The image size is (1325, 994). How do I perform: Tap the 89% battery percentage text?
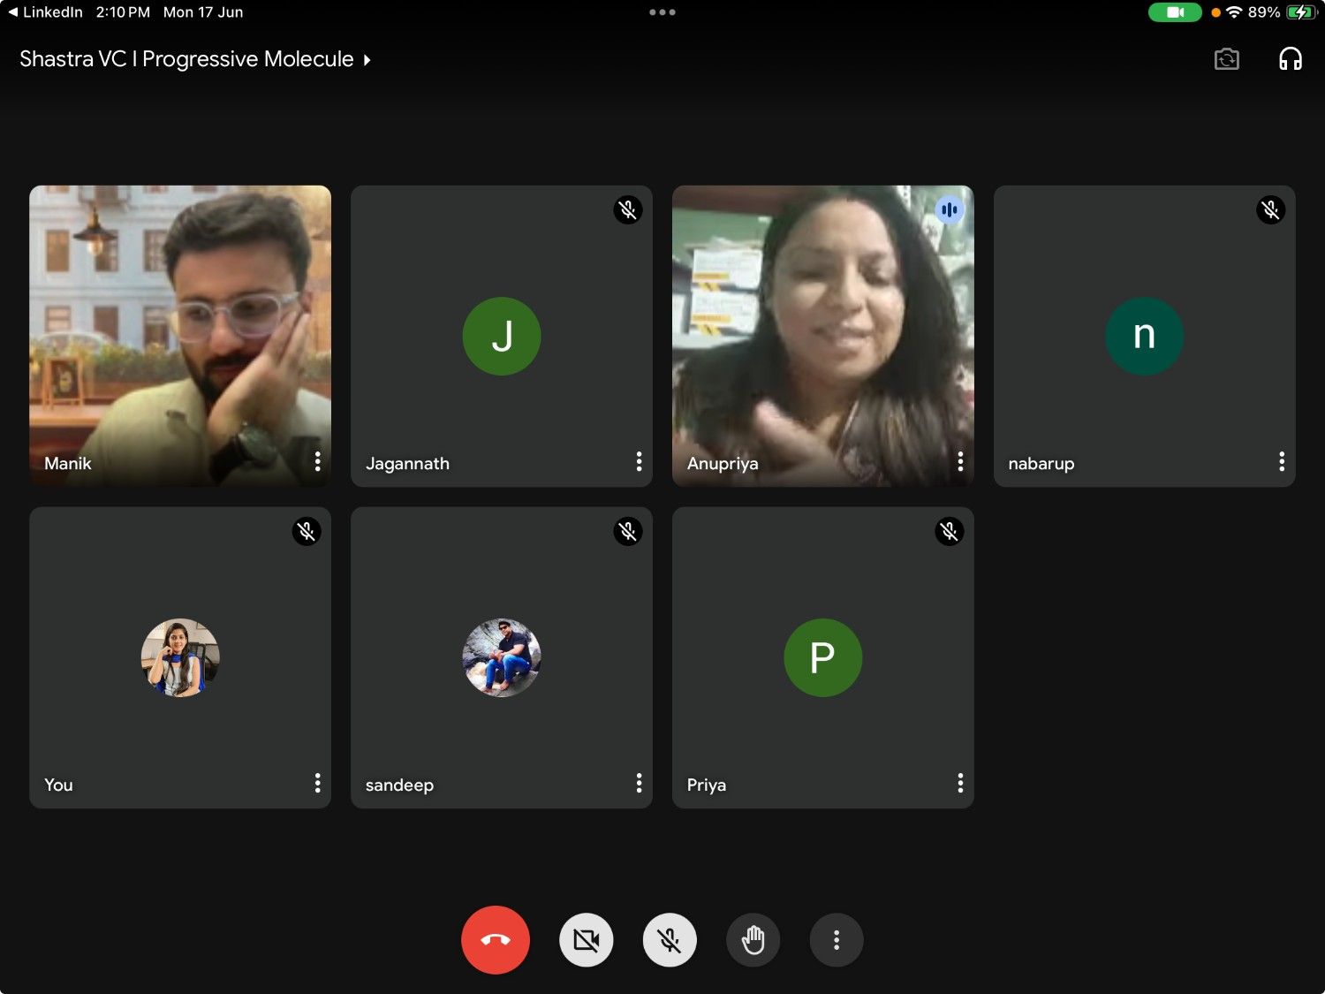[1264, 12]
